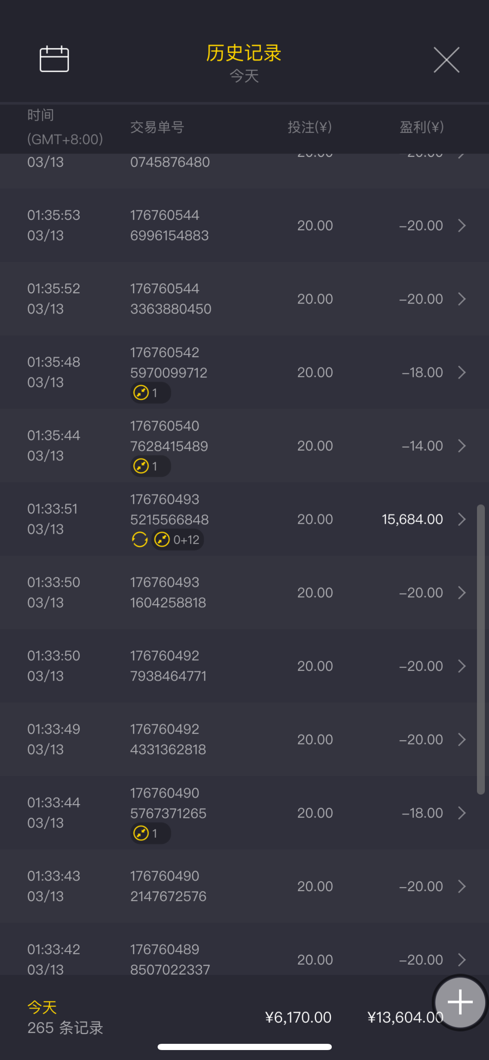Screen dimensions: 489x1060
Task: Click the badge labeled 1 on 01:35:44 record
Action: pyautogui.click(x=150, y=466)
